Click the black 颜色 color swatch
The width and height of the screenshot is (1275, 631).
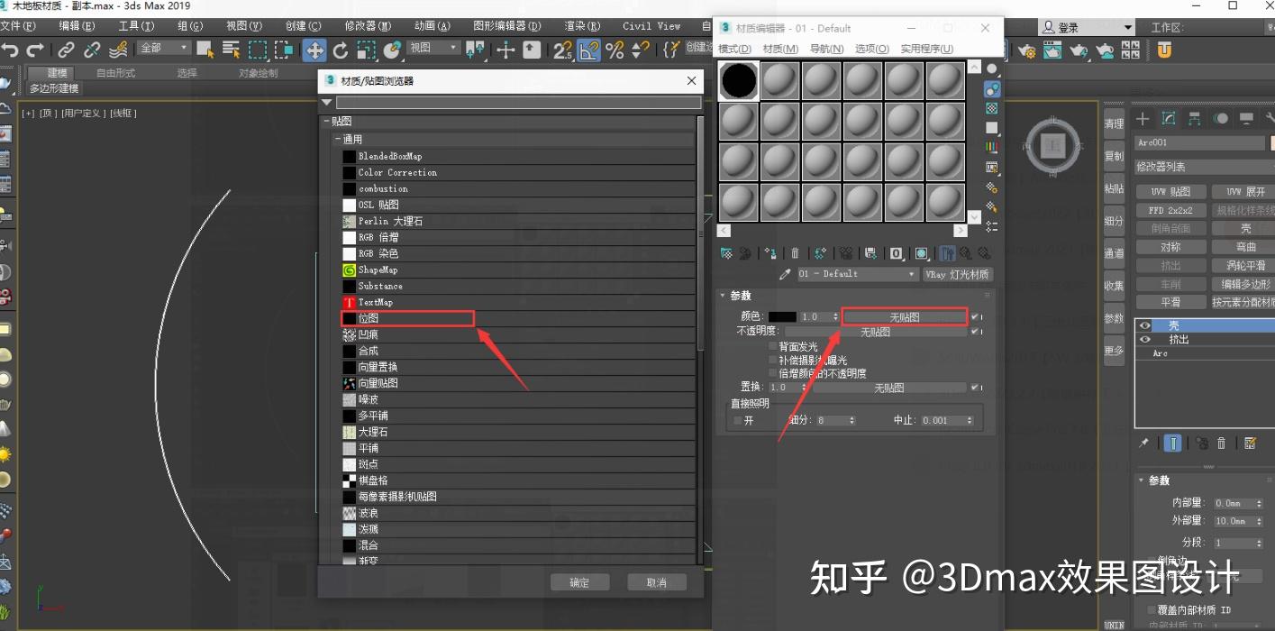(784, 315)
